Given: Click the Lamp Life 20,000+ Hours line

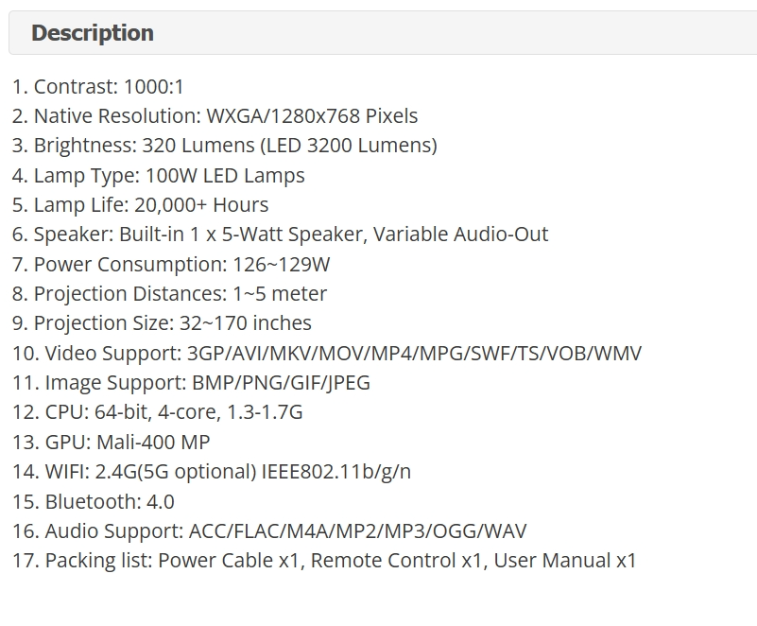Looking at the screenshot, I should pos(140,205).
